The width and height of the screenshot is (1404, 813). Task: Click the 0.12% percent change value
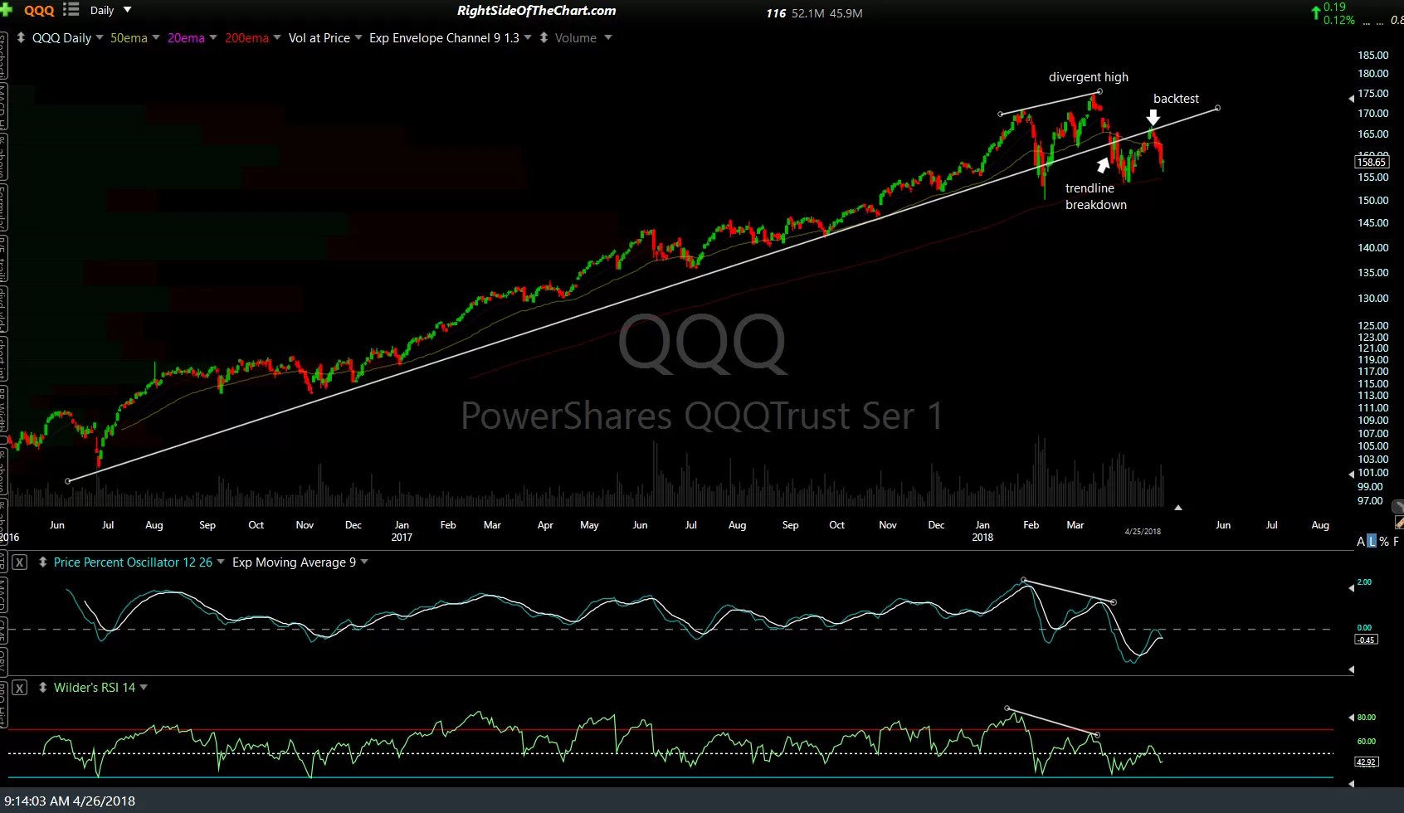pos(1338,20)
